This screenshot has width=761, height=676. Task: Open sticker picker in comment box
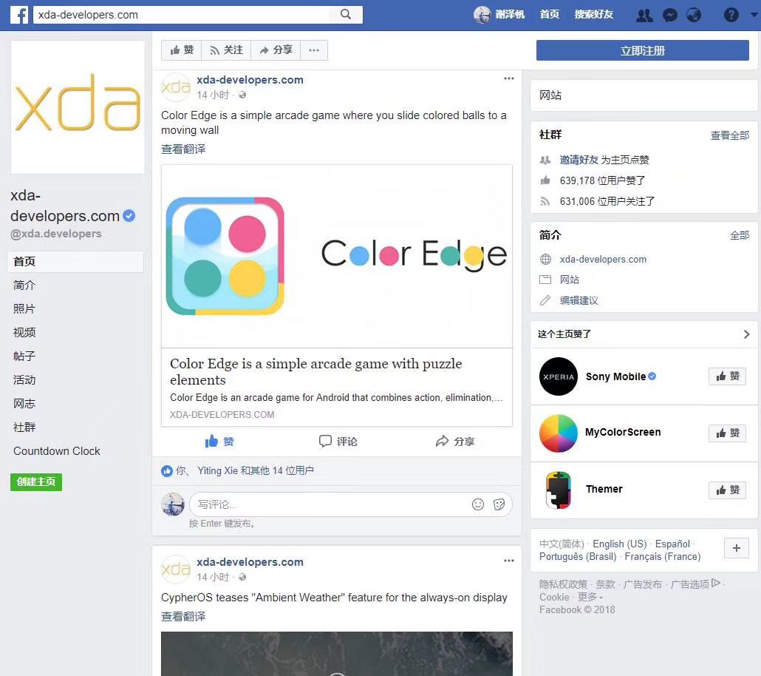(x=499, y=504)
